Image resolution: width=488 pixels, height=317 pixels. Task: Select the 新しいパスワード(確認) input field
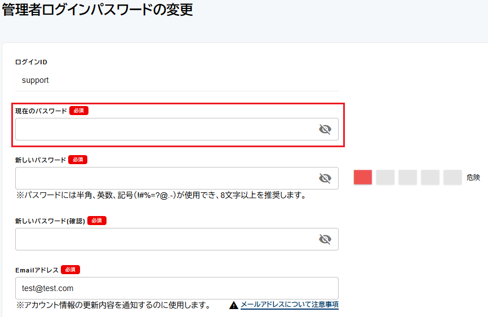163,239
